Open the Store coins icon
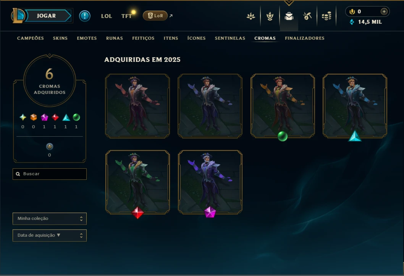Screen dimensions: 404x276 pos(326,16)
